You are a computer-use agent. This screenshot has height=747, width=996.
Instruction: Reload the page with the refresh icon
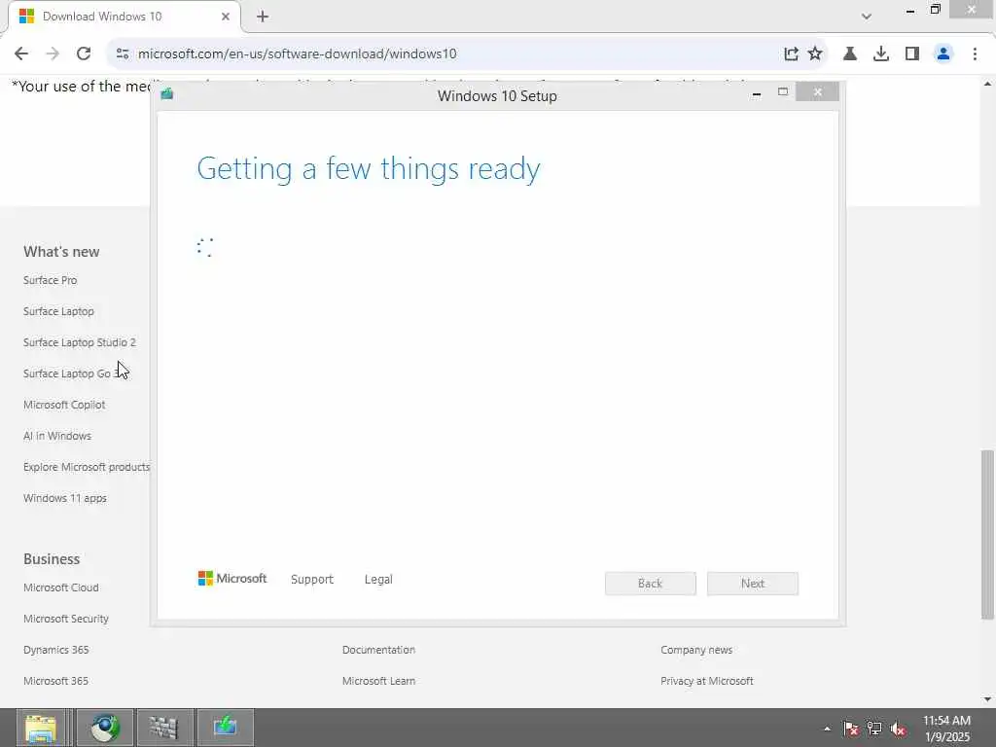pos(84,54)
